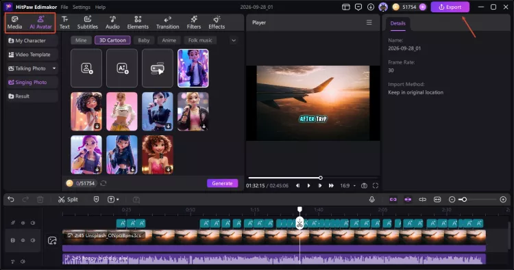Click the next frame button

point(320,186)
